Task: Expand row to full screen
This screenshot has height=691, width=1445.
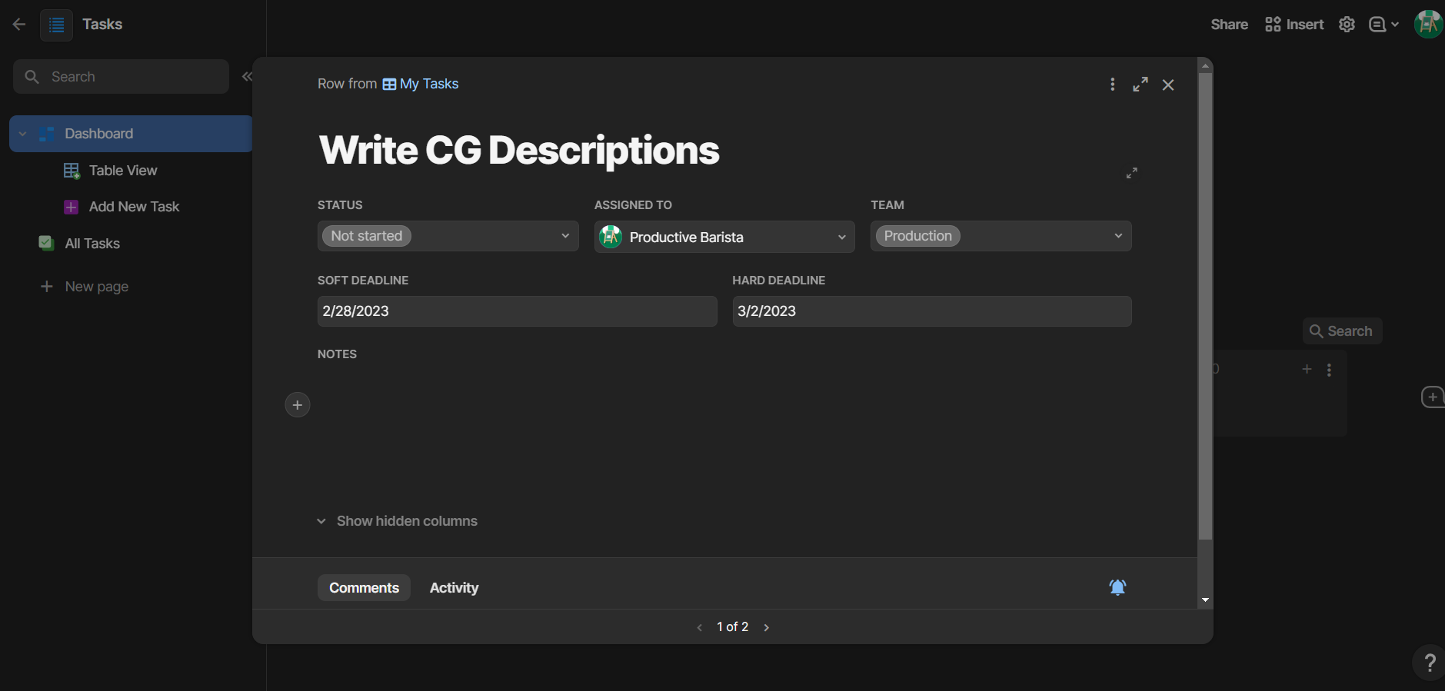Action: 1140,85
